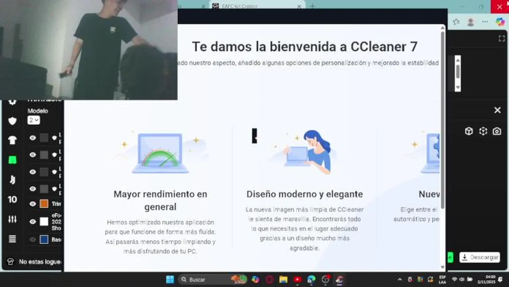Open Windows Start menu
This screenshot has height=287, width=509.
[170, 279]
